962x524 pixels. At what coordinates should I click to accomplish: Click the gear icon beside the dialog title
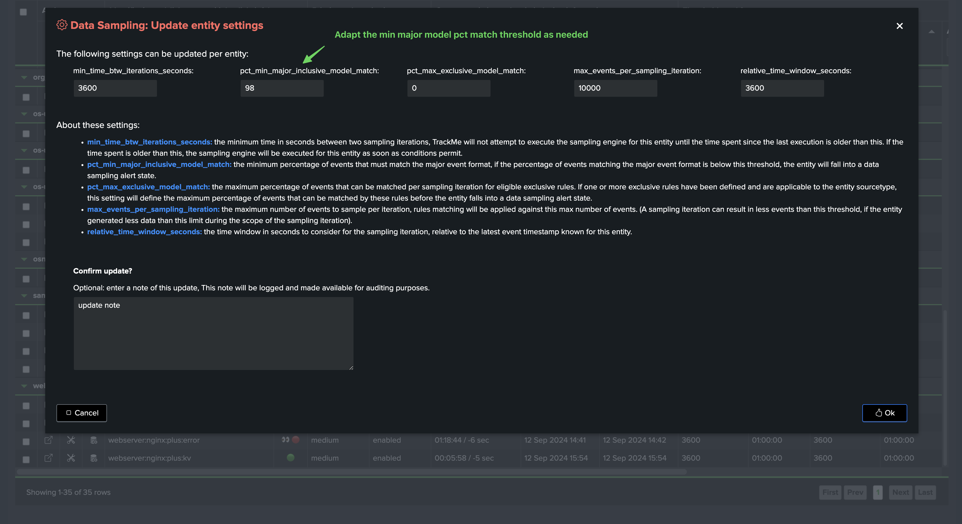tap(61, 25)
